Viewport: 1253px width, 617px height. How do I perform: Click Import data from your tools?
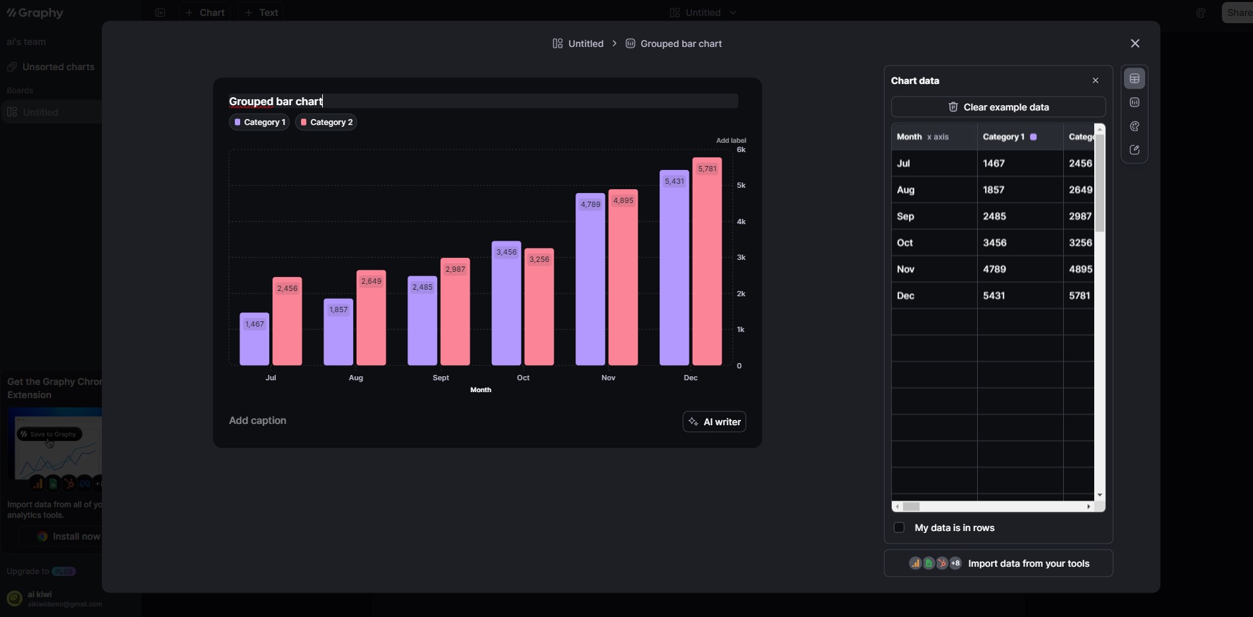coord(998,563)
